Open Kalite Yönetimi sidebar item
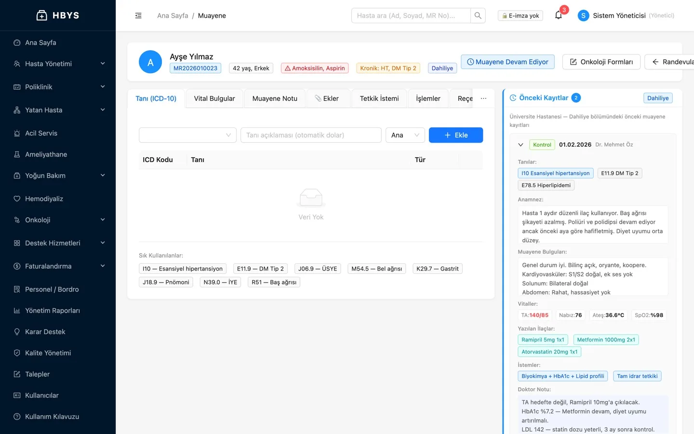The height and width of the screenshot is (434, 694). coord(58,353)
